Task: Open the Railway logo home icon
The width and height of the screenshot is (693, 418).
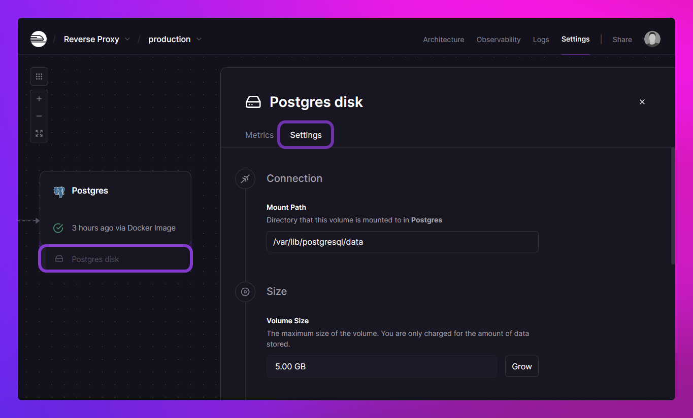Action: (39, 39)
